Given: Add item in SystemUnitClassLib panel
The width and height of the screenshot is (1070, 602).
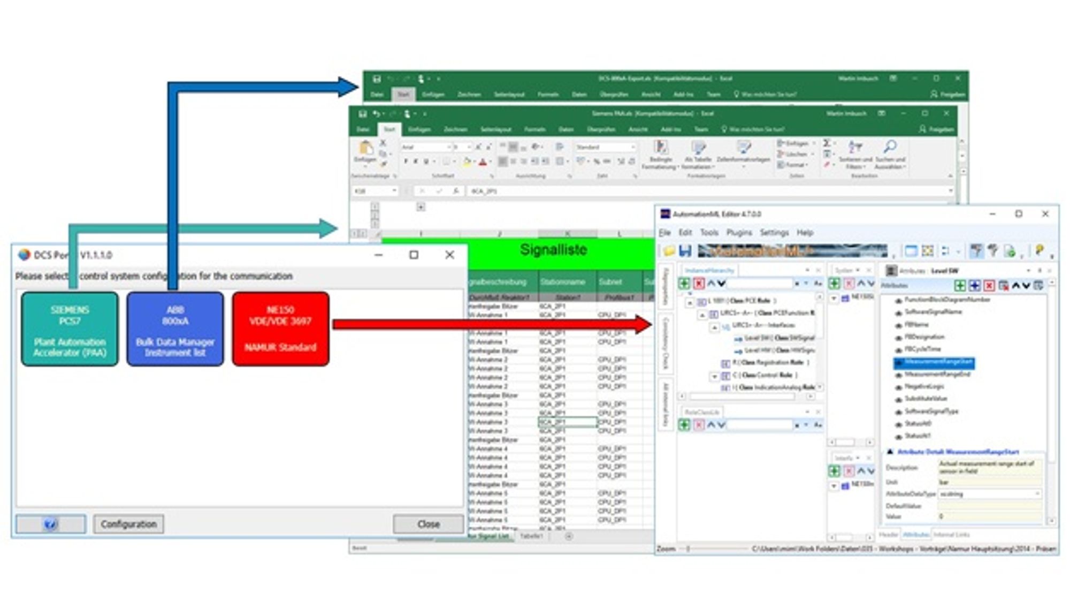Looking at the screenshot, I should click(x=835, y=284).
